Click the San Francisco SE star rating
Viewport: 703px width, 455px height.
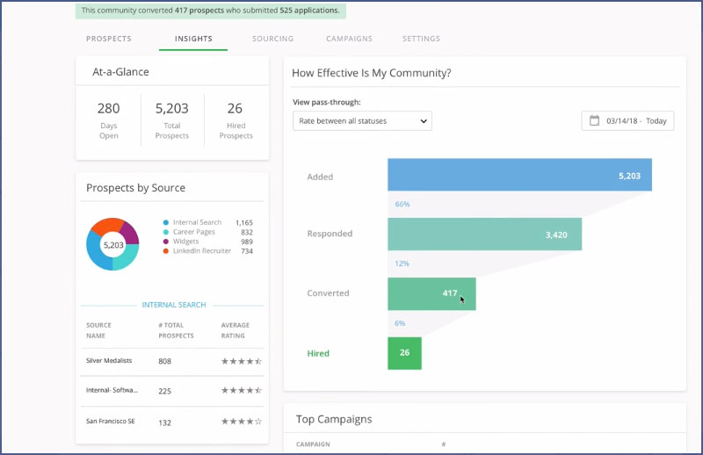coord(241,421)
